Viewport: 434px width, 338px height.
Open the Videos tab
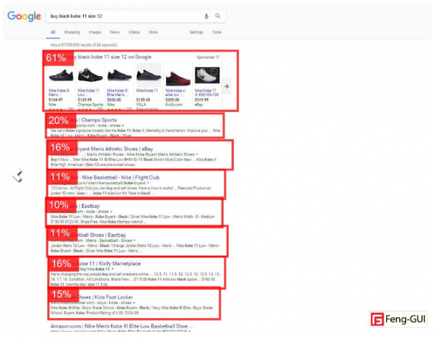[134, 32]
